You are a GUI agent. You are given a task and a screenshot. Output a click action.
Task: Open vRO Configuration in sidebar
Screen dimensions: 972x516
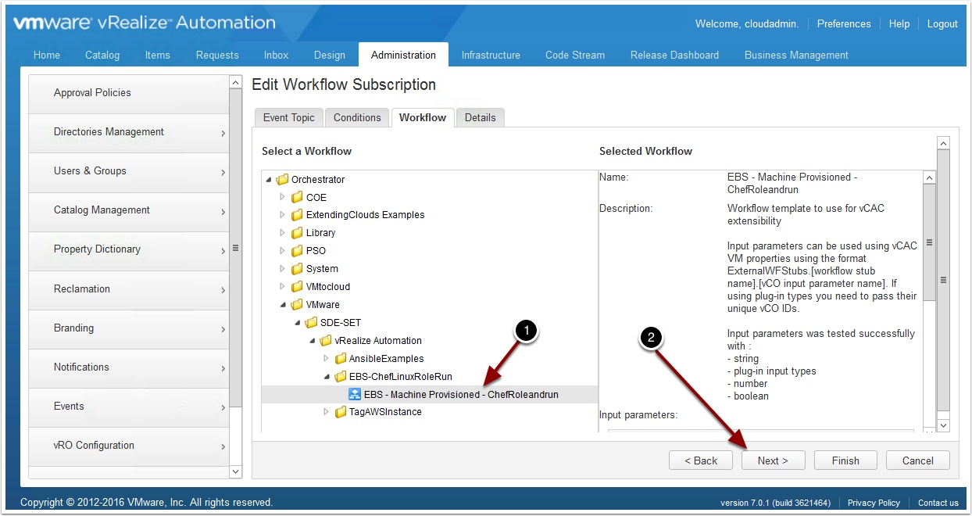tap(129, 446)
